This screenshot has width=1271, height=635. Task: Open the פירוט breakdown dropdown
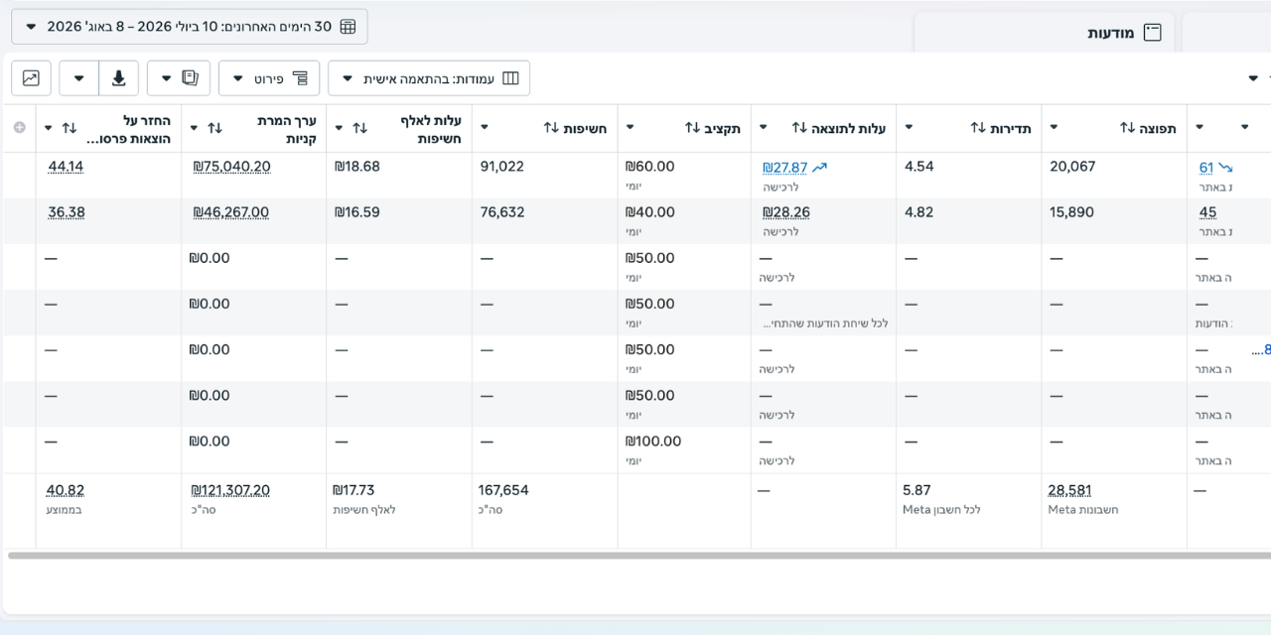[x=269, y=78]
